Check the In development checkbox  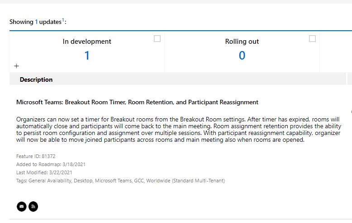pyautogui.click(x=157, y=38)
